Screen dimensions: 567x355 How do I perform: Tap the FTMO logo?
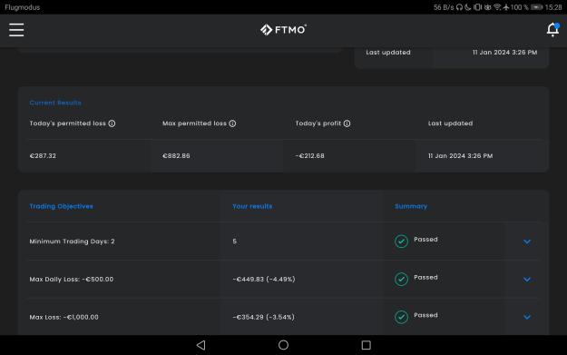283,30
